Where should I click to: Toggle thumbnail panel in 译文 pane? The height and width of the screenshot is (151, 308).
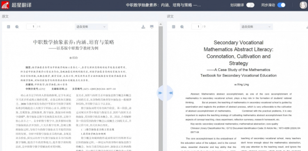pos(173,27)
